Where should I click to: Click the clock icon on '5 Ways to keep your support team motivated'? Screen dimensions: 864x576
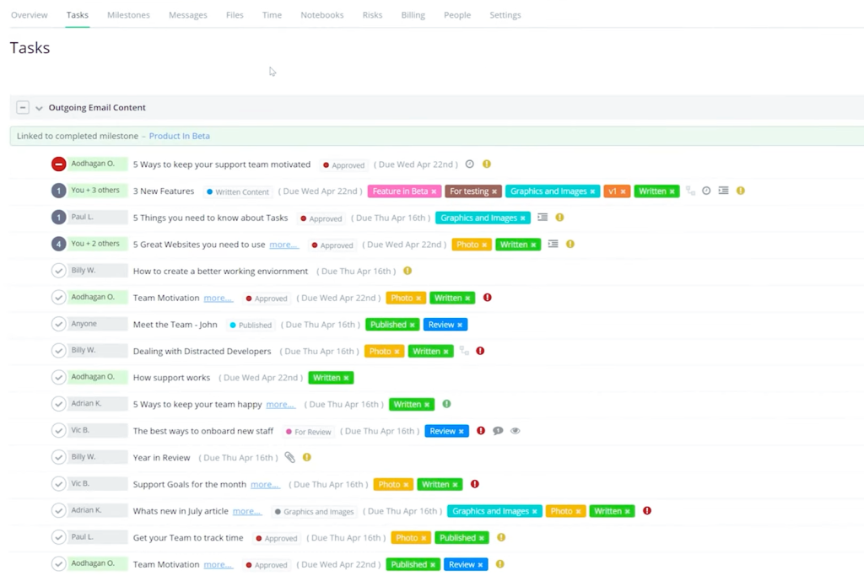point(470,164)
